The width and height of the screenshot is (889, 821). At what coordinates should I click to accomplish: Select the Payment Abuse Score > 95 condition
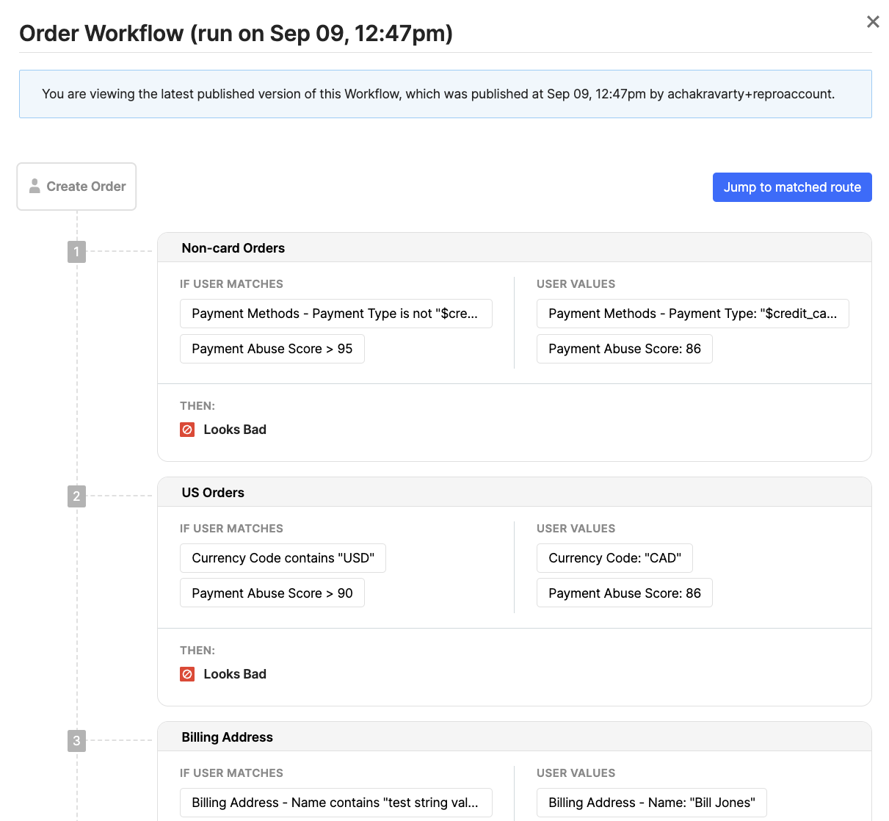(x=272, y=349)
